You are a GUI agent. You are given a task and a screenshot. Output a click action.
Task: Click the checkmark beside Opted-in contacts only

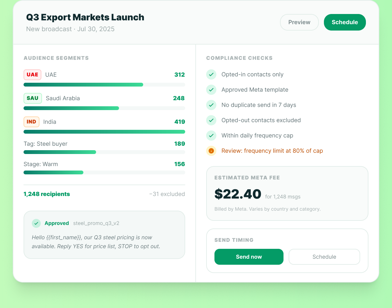pyautogui.click(x=211, y=74)
